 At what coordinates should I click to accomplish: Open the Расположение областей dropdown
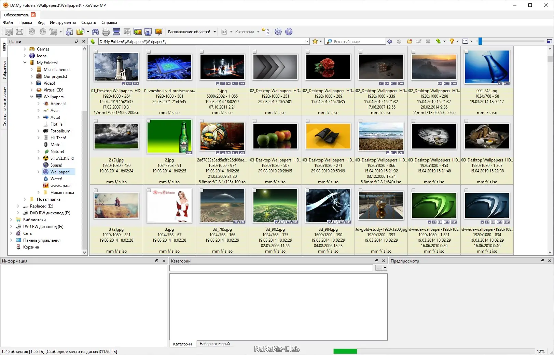(192, 32)
